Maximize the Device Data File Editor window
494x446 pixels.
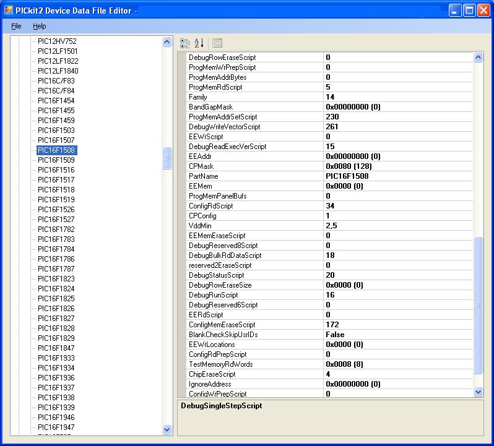point(469,11)
